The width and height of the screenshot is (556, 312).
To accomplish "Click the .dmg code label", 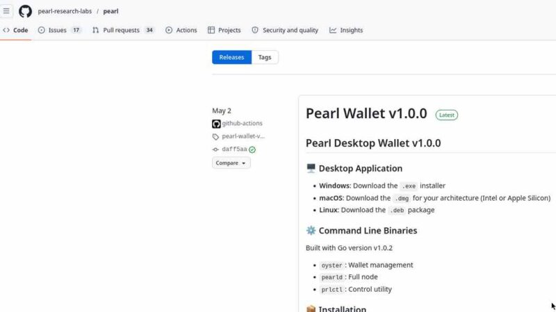I will pyautogui.click(x=402, y=199).
